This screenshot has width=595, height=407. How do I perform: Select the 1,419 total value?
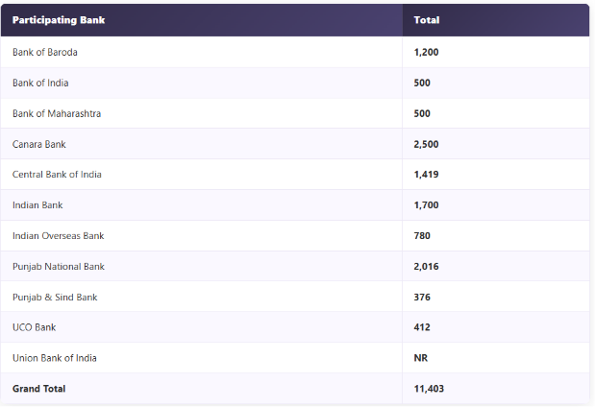coord(426,175)
